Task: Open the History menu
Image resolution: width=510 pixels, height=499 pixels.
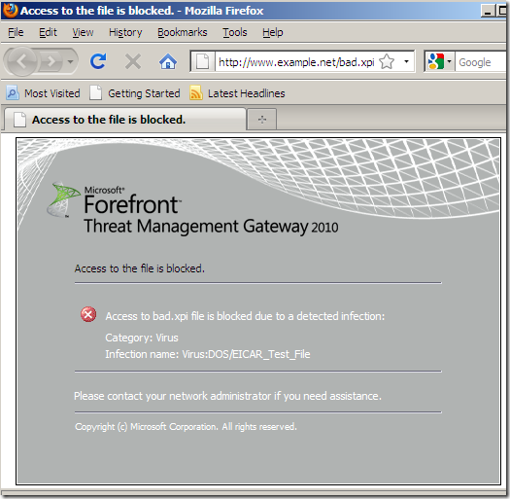Action: click(x=125, y=32)
